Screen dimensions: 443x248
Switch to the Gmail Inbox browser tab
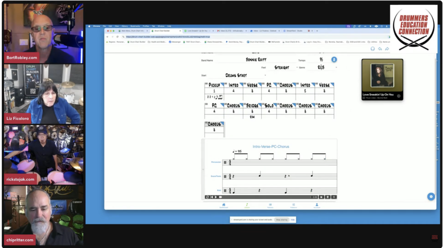click(x=232, y=31)
